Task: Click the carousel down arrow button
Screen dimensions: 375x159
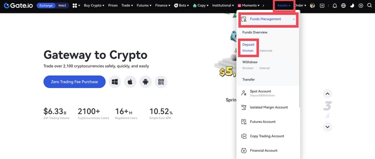Action: click(x=327, y=127)
